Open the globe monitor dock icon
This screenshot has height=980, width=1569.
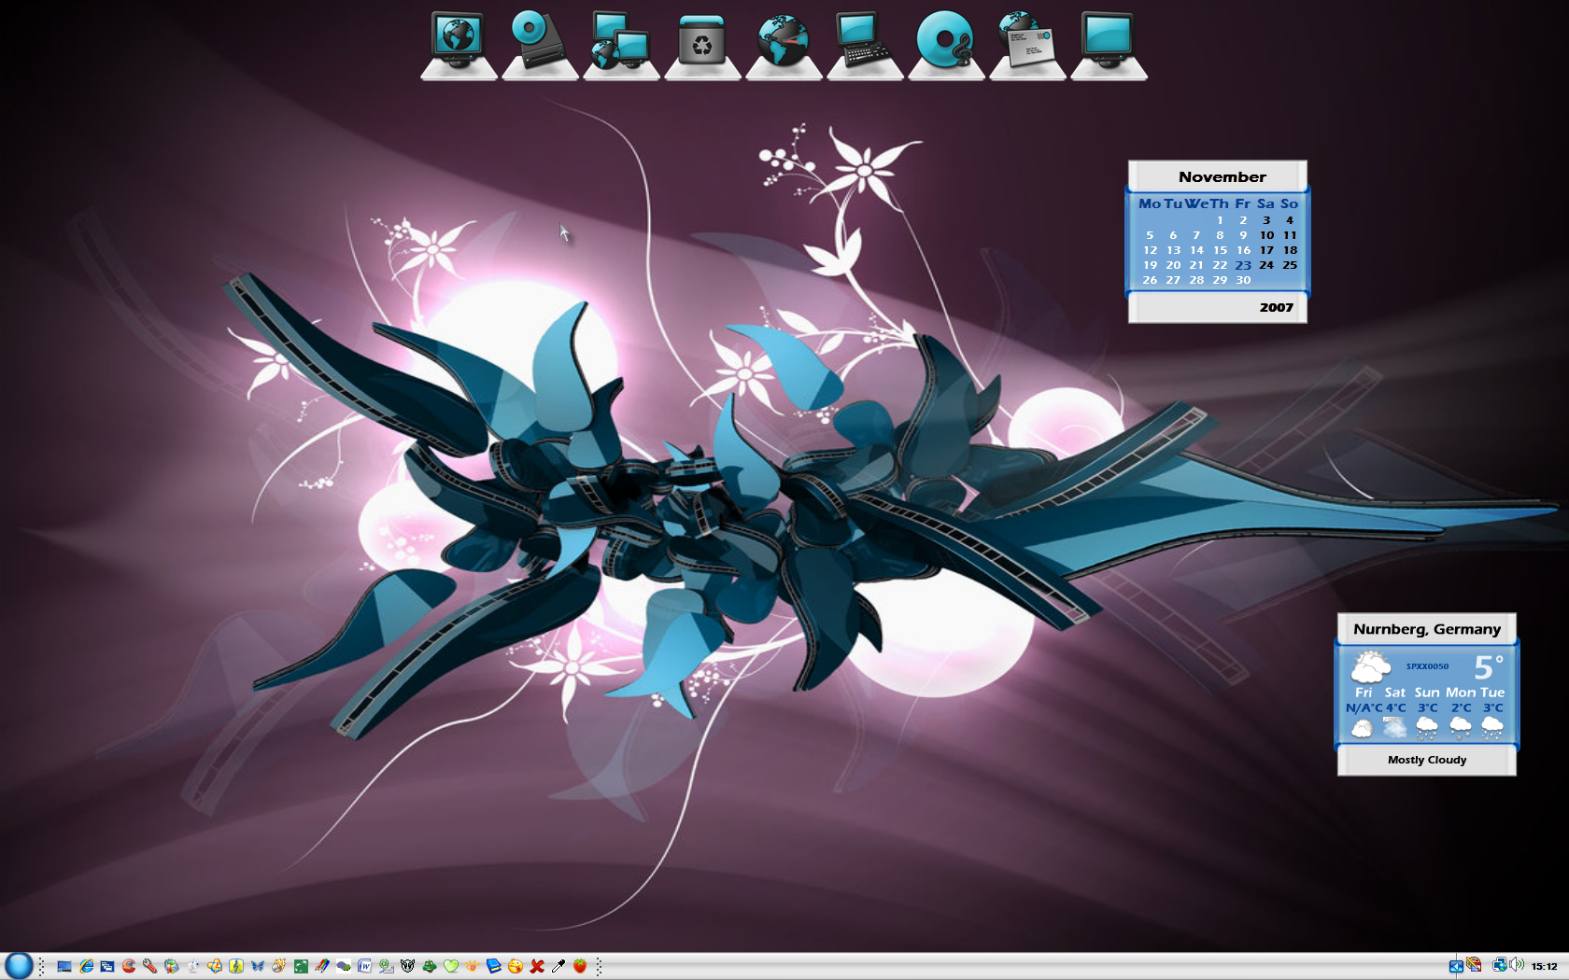point(459,44)
